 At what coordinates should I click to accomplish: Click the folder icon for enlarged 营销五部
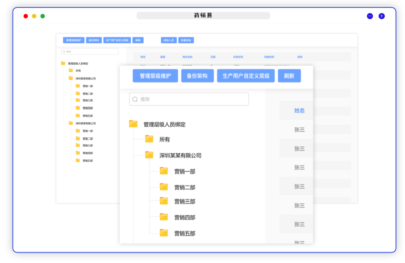164,233
